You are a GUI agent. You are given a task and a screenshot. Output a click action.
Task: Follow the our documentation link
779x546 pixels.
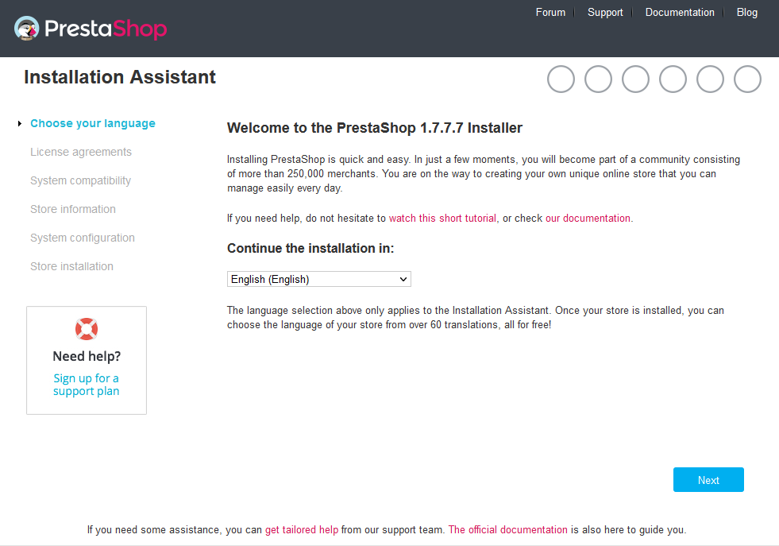(x=588, y=219)
